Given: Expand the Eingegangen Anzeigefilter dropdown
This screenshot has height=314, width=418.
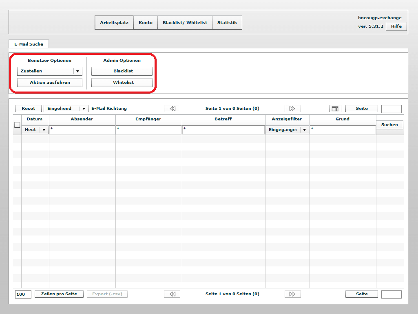Looking at the screenshot, I should tap(287, 130).
